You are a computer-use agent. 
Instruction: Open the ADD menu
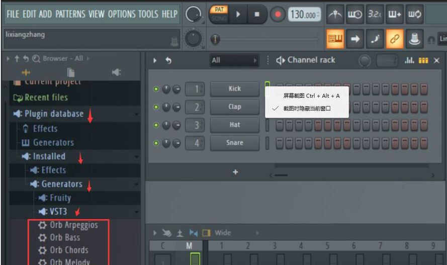point(45,14)
